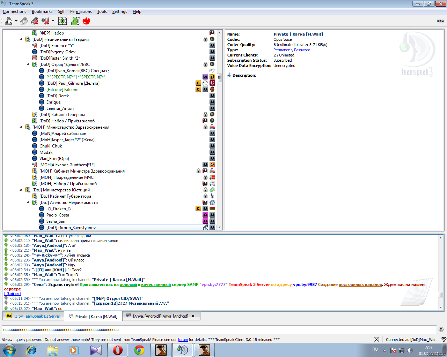Image resolution: width=447 pixels, height=357 pixels.
Task: Click the lock icon on the Кабинет Губернатора row
Action: pos(205,196)
